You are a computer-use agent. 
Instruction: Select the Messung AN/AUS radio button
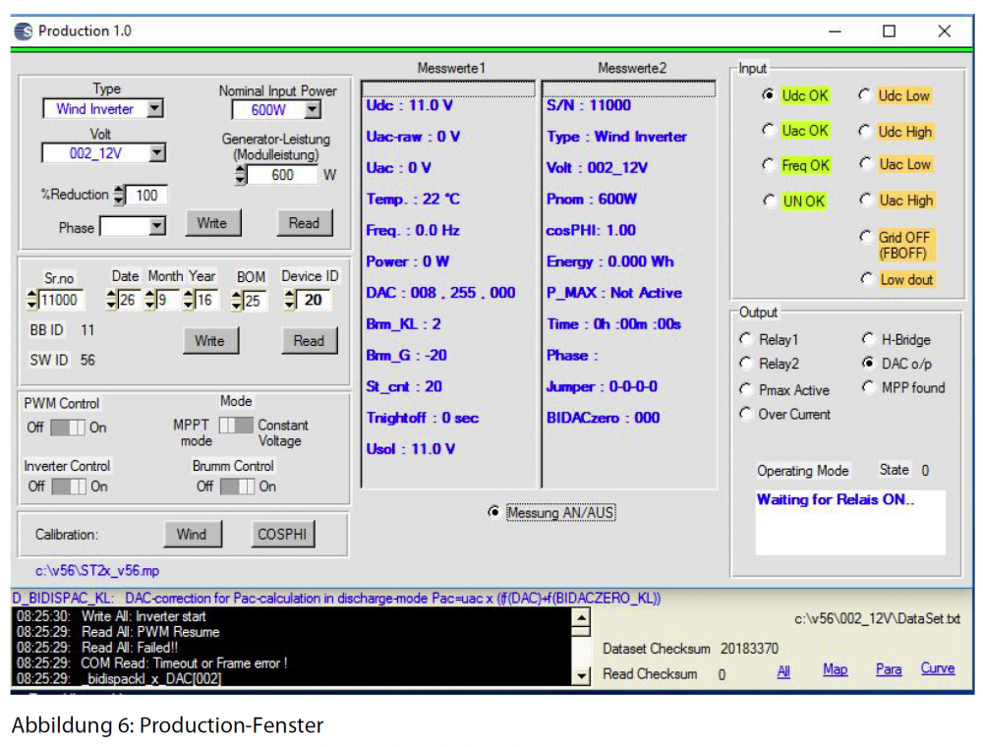click(x=493, y=512)
